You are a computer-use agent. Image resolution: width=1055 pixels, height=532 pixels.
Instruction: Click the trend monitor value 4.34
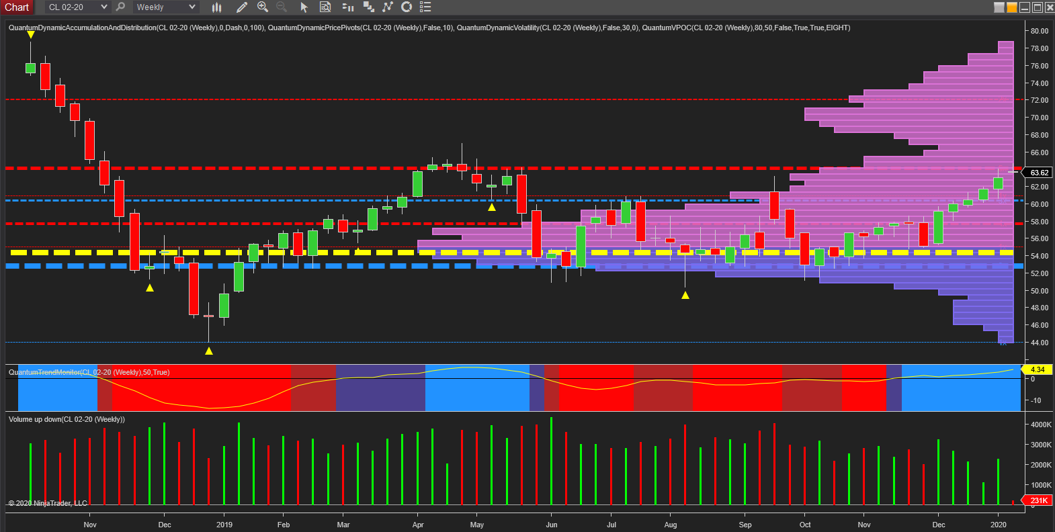1038,369
